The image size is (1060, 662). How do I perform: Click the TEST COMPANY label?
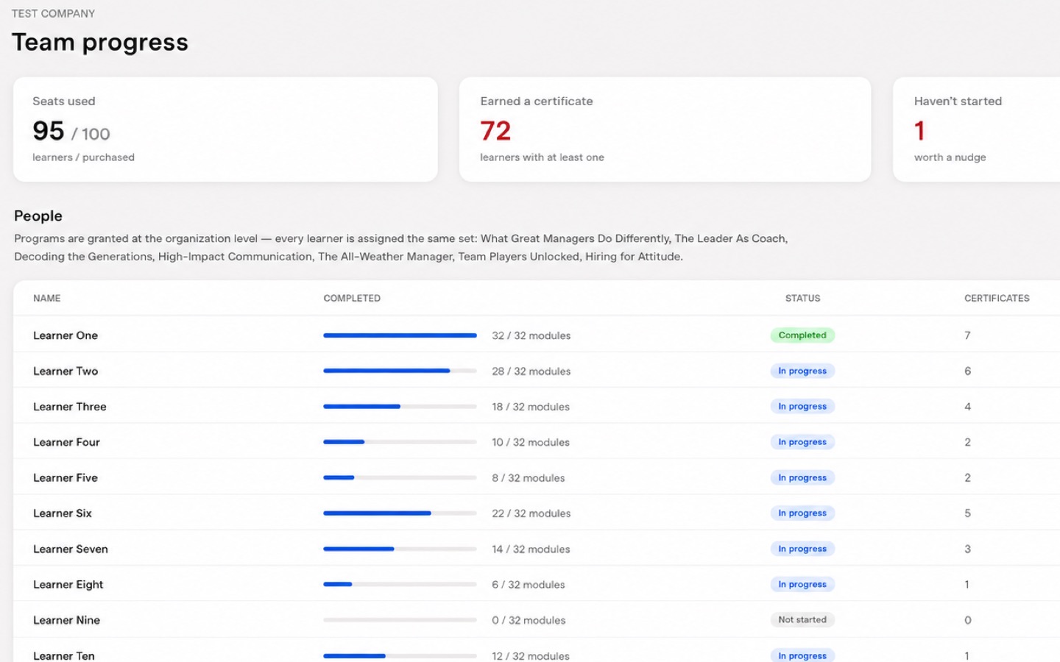coord(53,13)
